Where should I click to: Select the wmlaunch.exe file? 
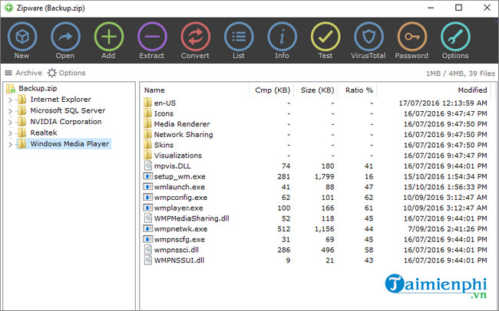[315, 187]
